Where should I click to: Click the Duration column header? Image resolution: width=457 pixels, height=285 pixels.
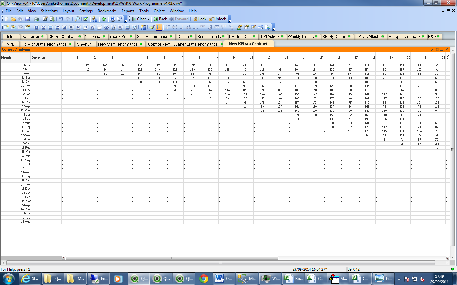click(x=38, y=58)
